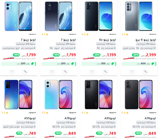Add blue Oppo Reno 7 to wishlist
158x140 pixels.
(x=12, y=71)
